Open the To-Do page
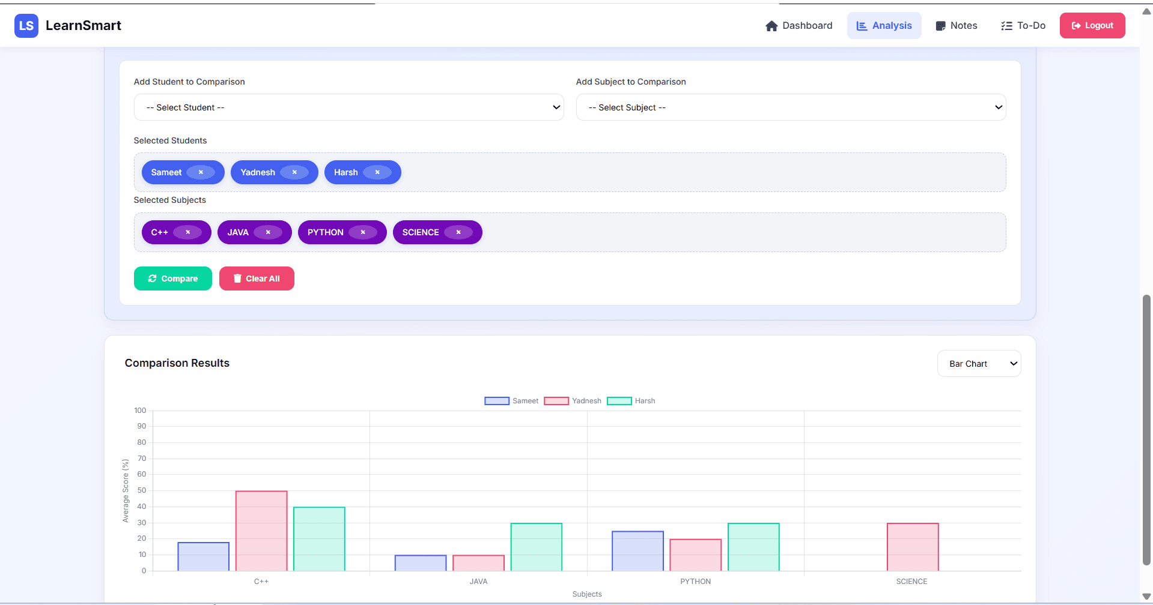This screenshot has height=605, width=1153. click(x=1023, y=26)
